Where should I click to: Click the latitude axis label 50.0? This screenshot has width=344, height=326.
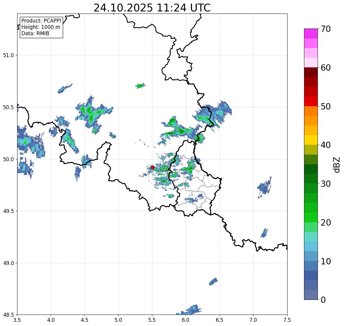click(8, 159)
